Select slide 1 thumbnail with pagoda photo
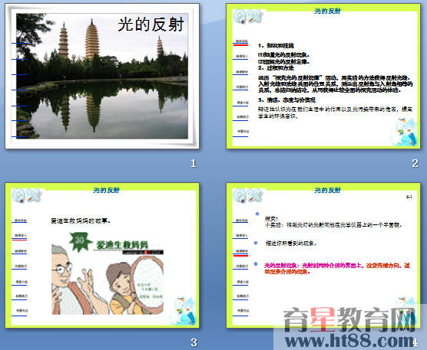The height and width of the screenshot is (350, 427). click(x=102, y=77)
